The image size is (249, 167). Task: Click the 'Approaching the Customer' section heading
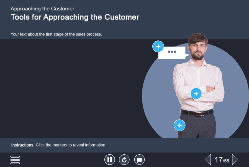43,9
